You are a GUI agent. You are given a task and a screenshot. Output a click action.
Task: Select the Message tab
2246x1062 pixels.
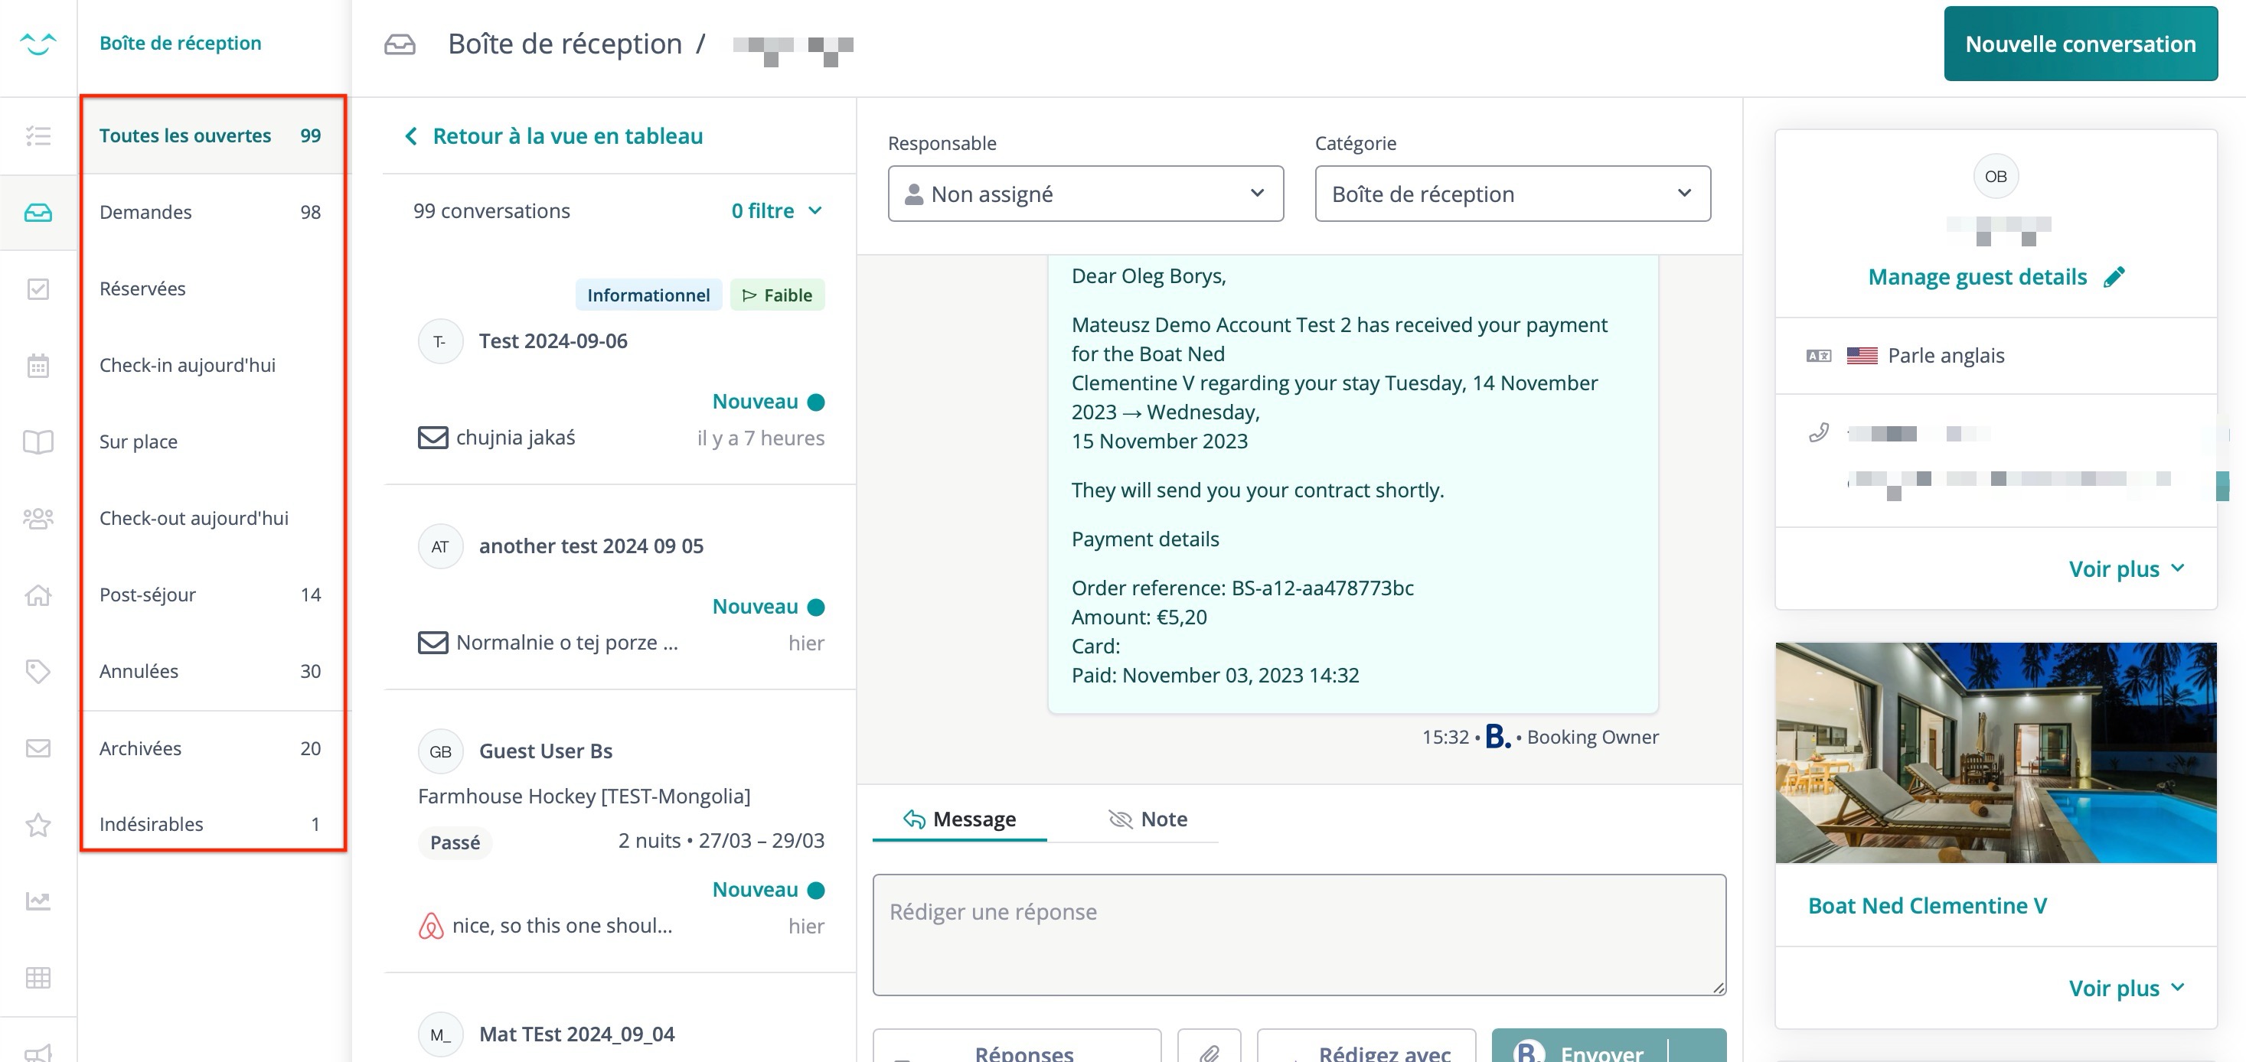click(x=959, y=819)
